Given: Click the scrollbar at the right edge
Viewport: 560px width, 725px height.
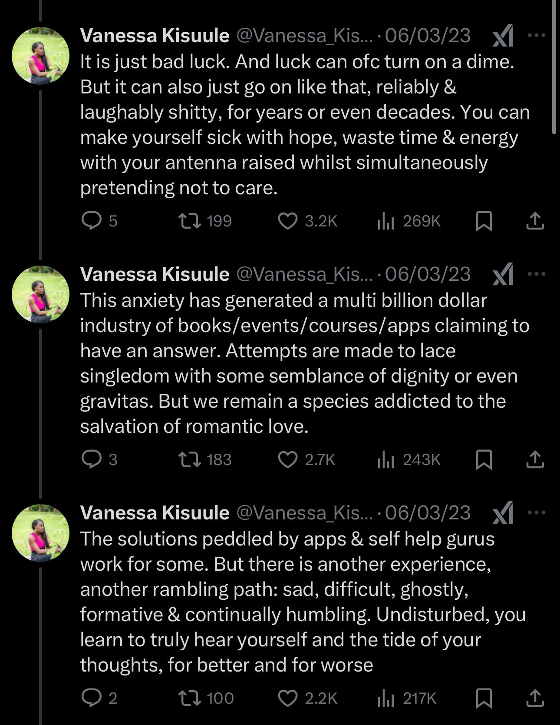Looking at the screenshot, I should point(554,67).
